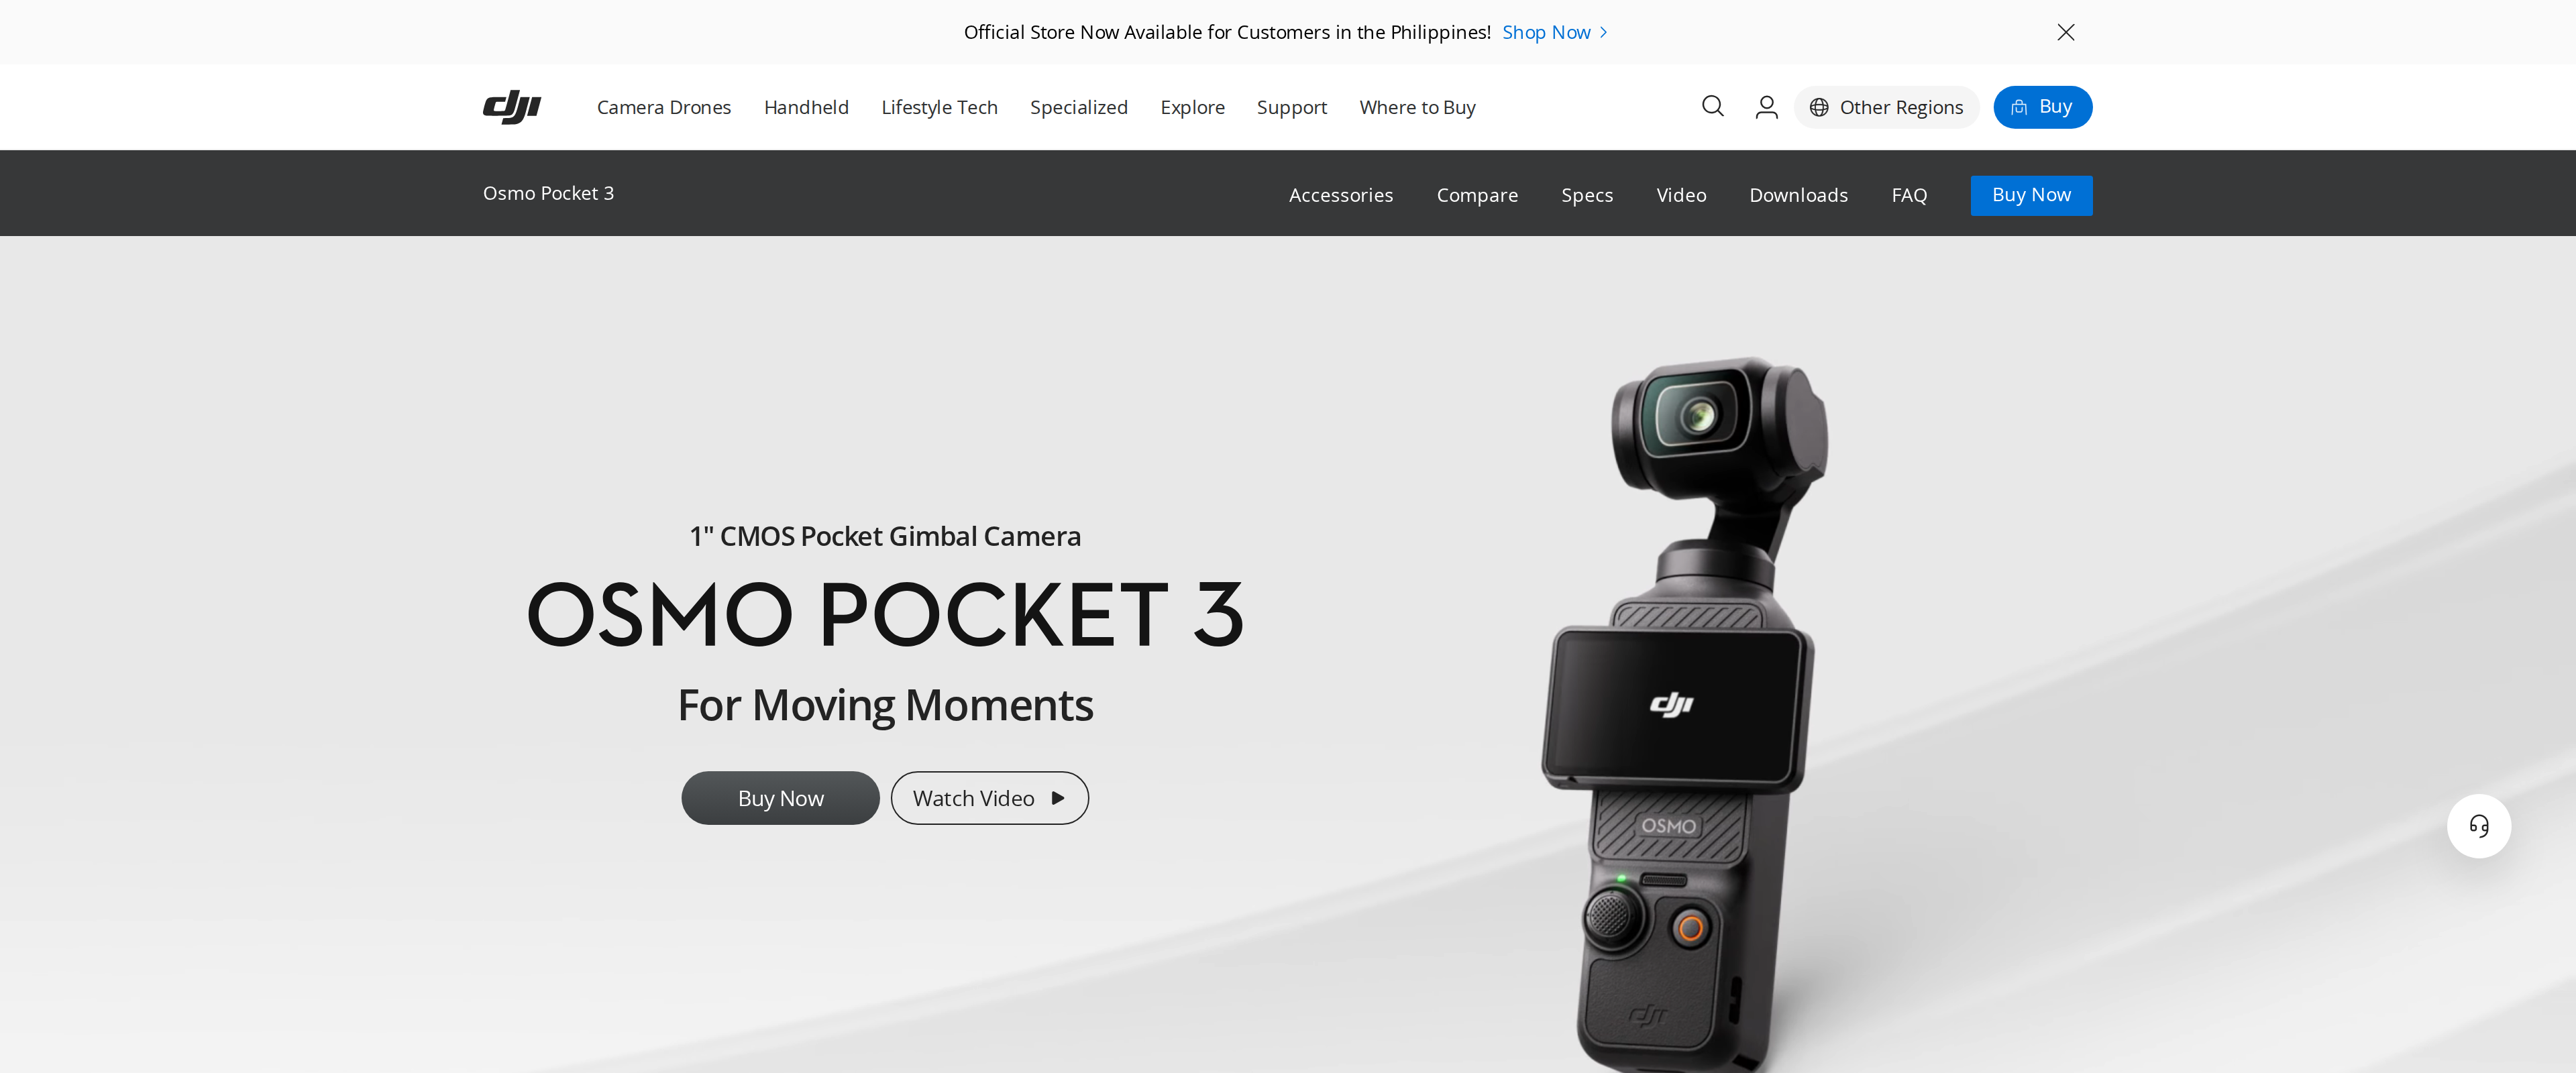This screenshot has width=2576, height=1073.
Task: Open the Video tab
Action: [1681, 195]
